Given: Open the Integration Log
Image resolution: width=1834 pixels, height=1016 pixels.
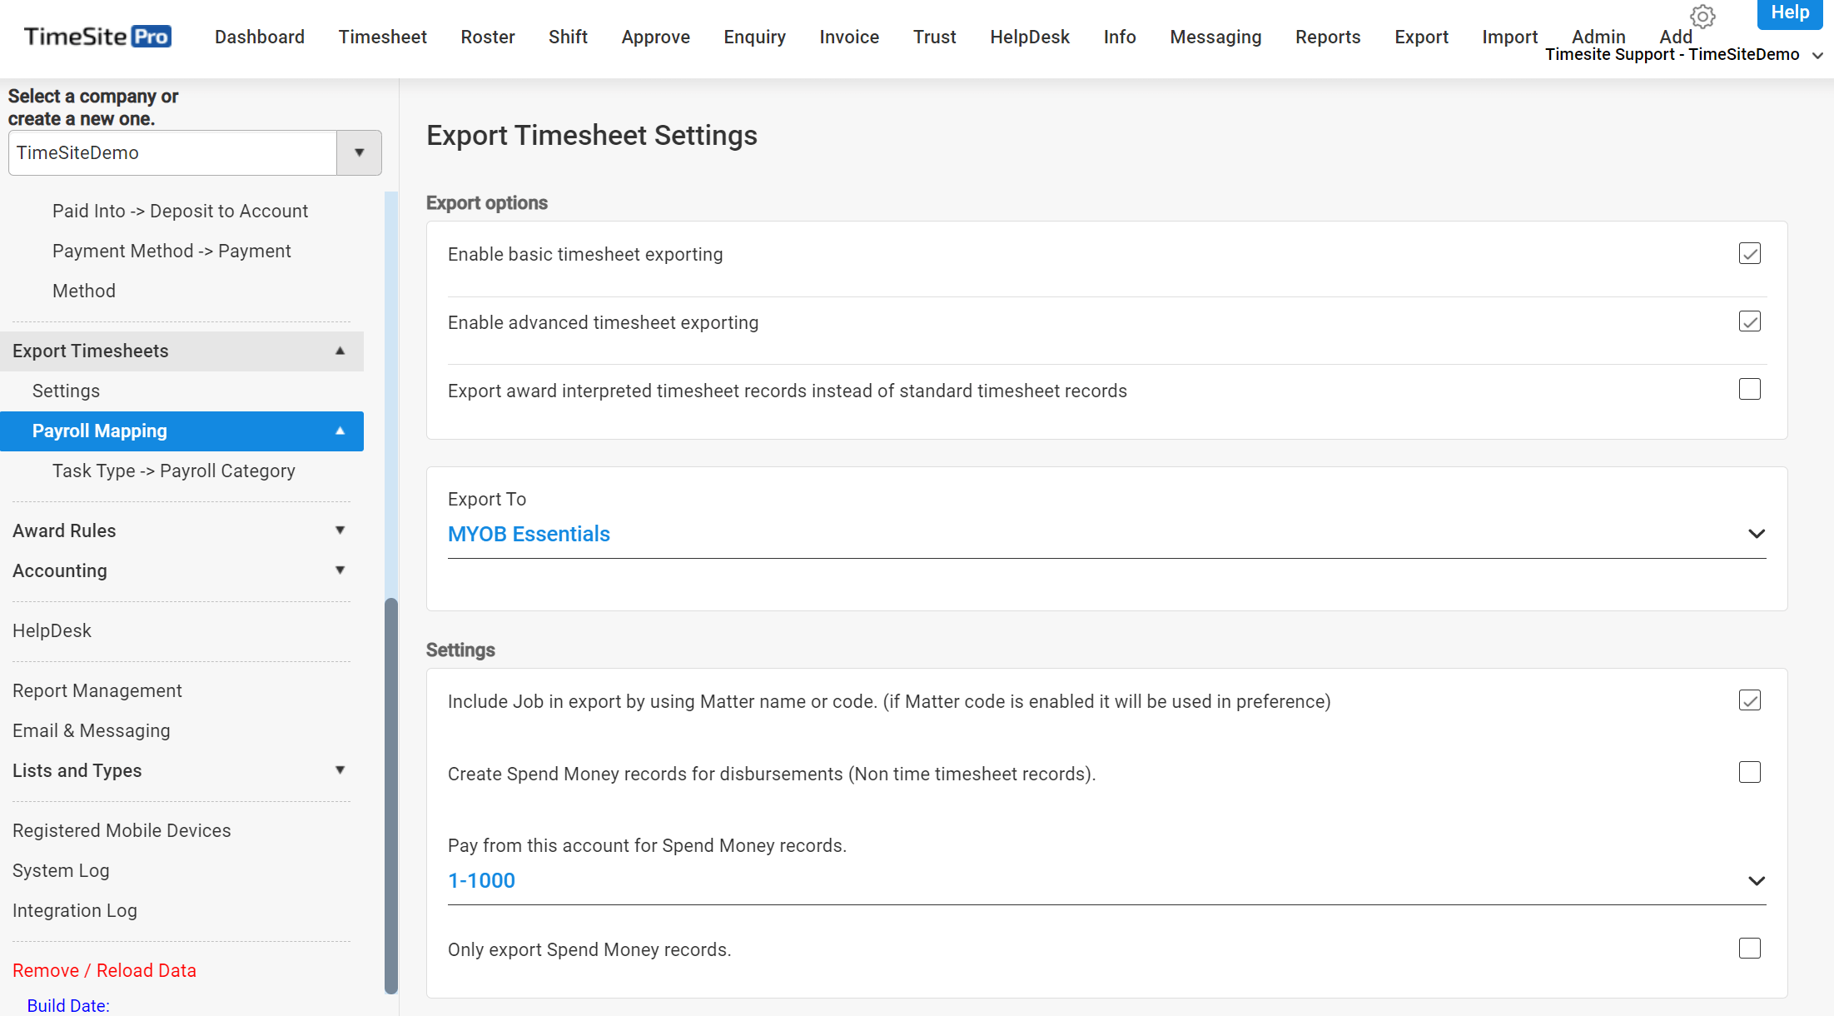Looking at the screenshot, I should coord(75,910).
